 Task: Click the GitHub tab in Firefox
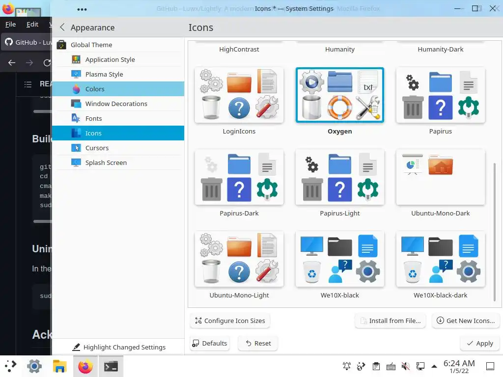pyautogui.click(x=28, y=42)
